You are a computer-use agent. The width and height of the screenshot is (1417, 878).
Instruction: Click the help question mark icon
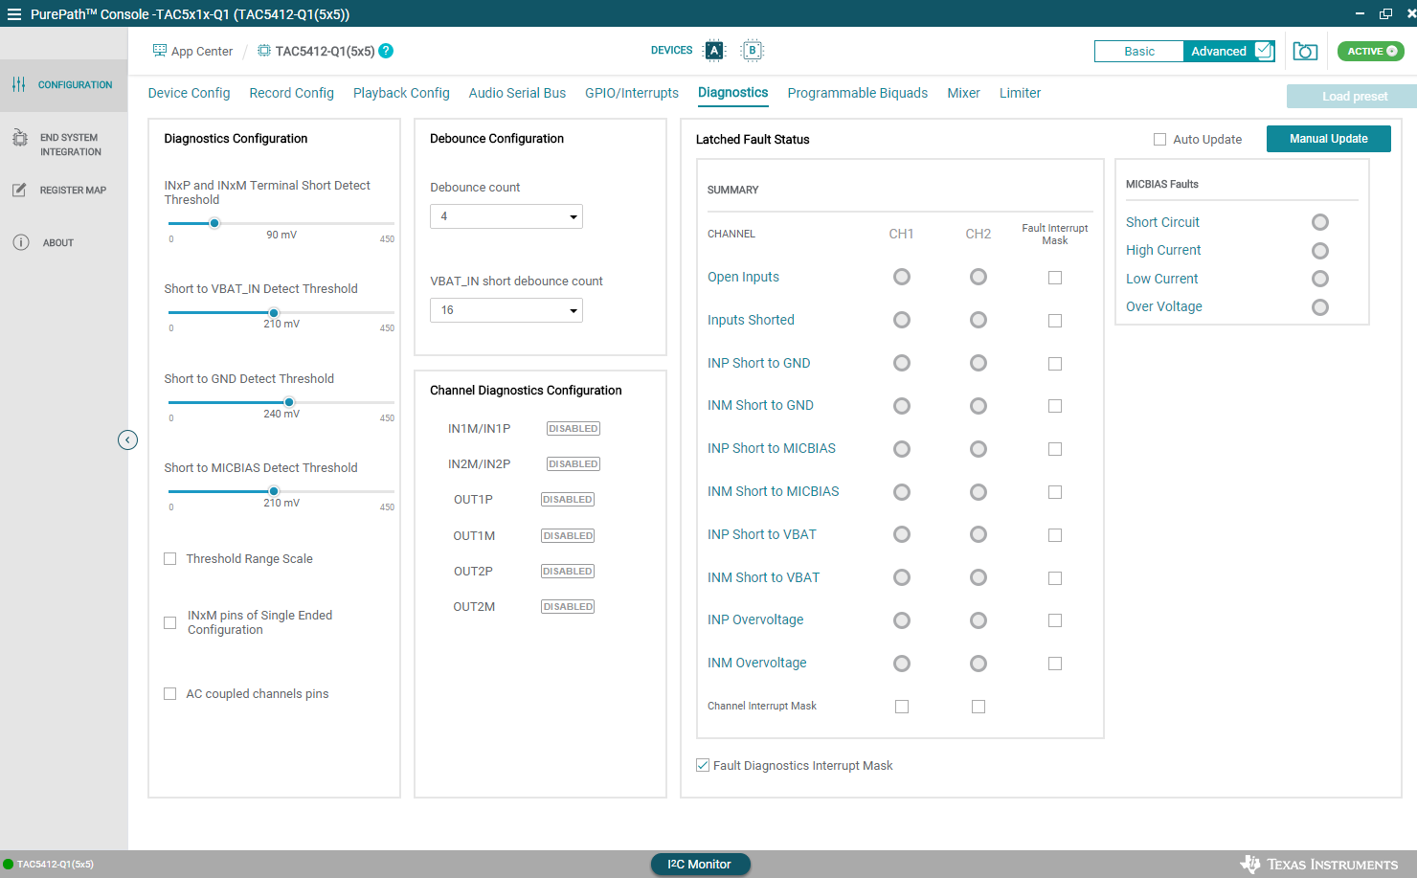(386, 51)
